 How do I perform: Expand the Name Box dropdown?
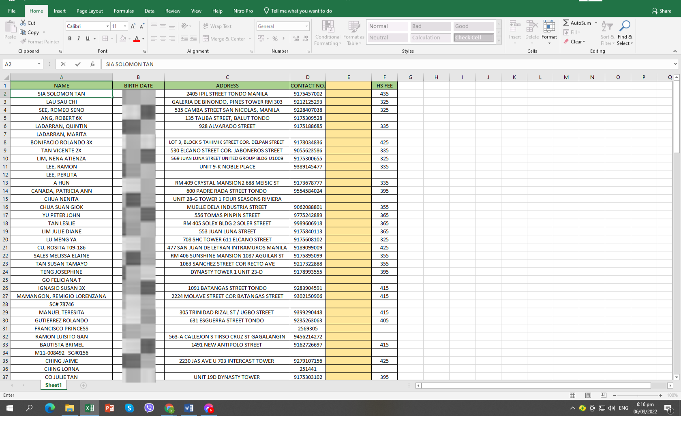point(39,64)
